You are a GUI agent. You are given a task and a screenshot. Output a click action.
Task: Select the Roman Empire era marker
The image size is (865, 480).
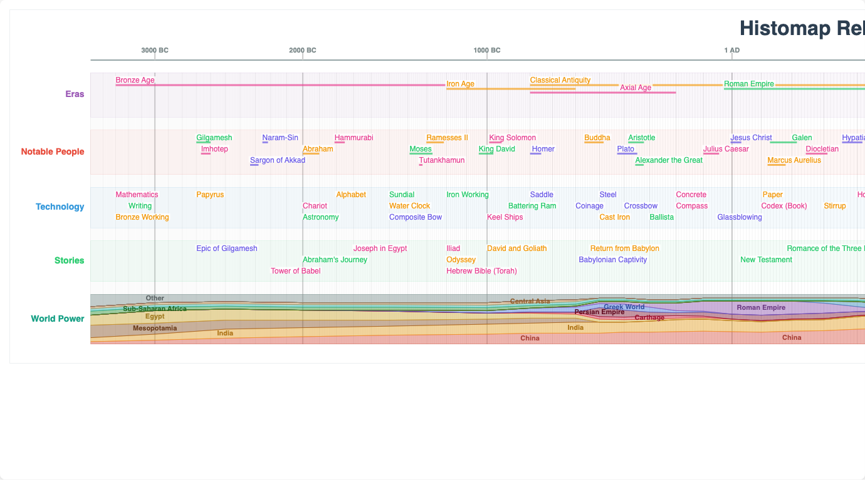[750, 83]
